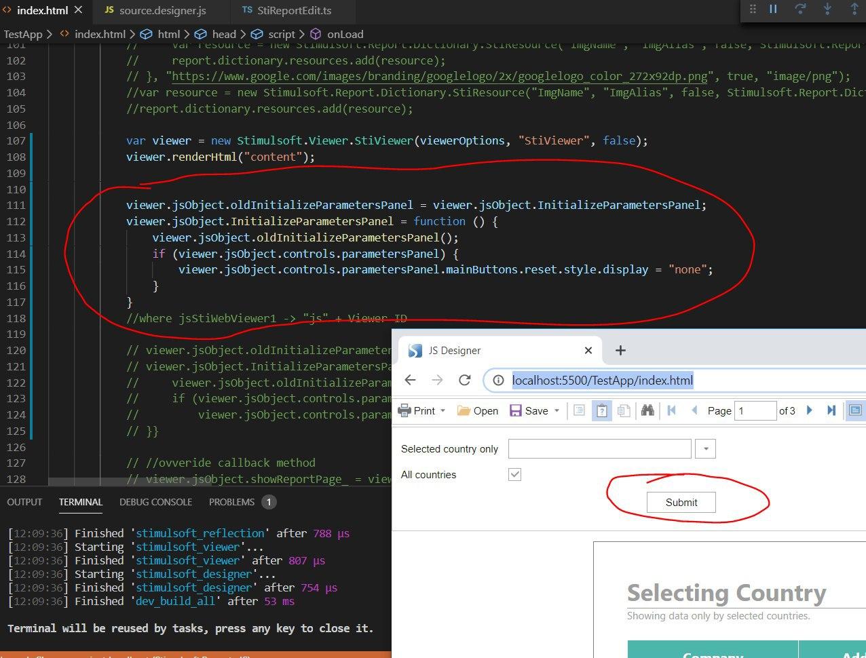
Task: Click the Save button in viewer
Action: (529, 410)
